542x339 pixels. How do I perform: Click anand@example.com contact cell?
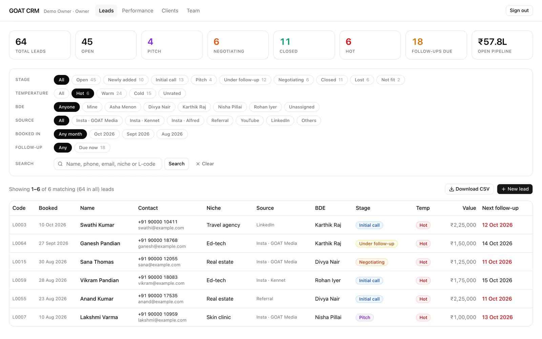pyautogui.click(x=161, y=302)
